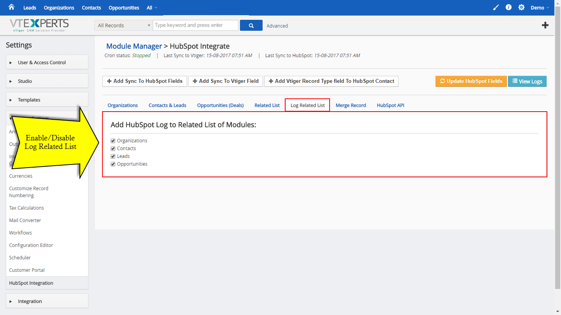Click the info circle icon
561x315 pixels.
pyautogui.click(x=508, y=7)
